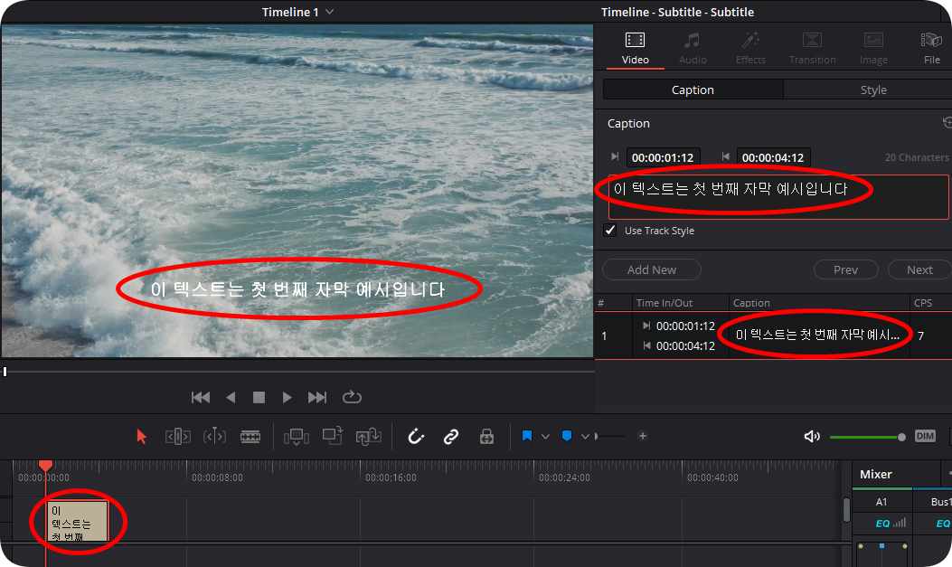Click the Next button to advance captions
Viewport: 952px width, 567px height.
tap(919, 269)
